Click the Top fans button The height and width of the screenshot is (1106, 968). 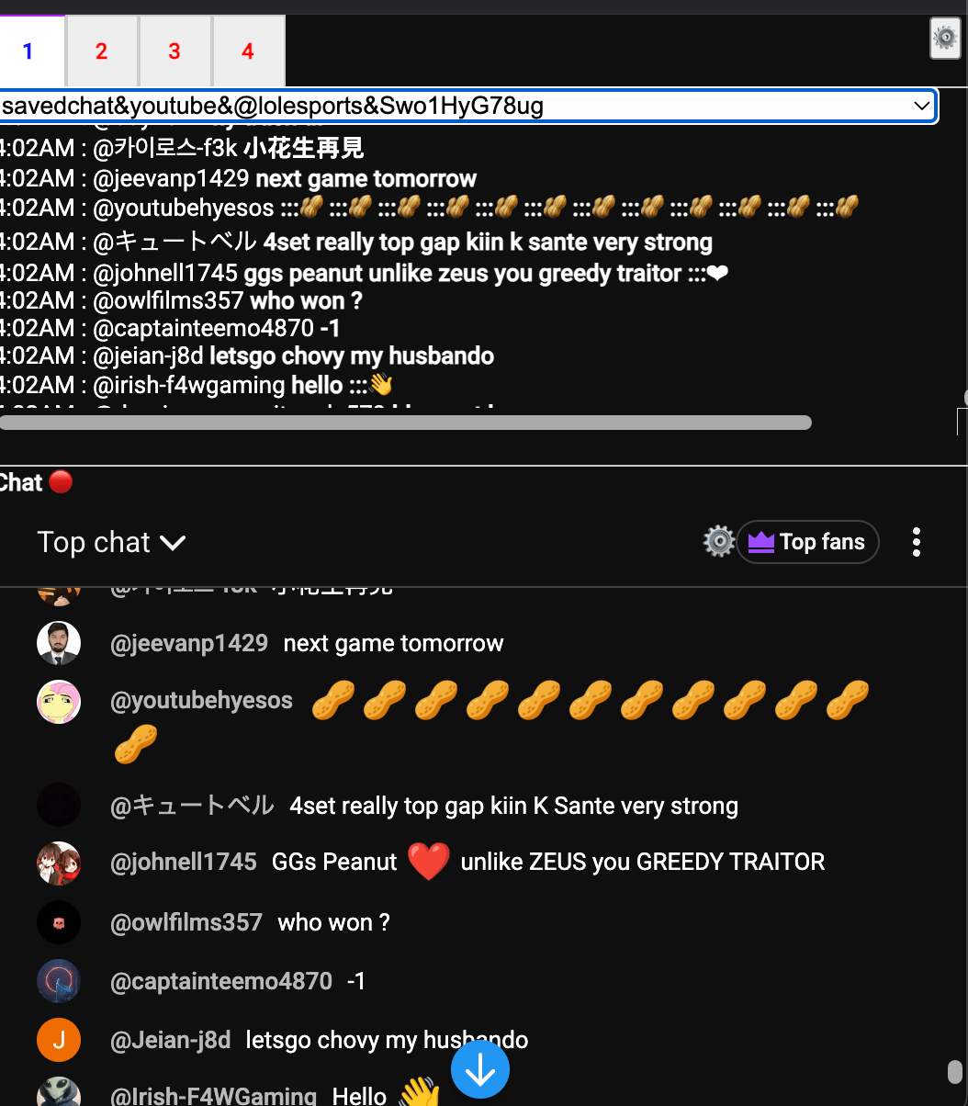pyautogui.click(x=807, y=542)
